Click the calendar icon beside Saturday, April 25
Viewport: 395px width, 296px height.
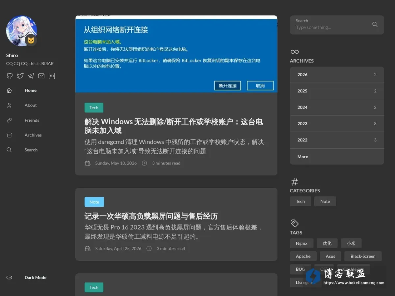click(88, 249)
